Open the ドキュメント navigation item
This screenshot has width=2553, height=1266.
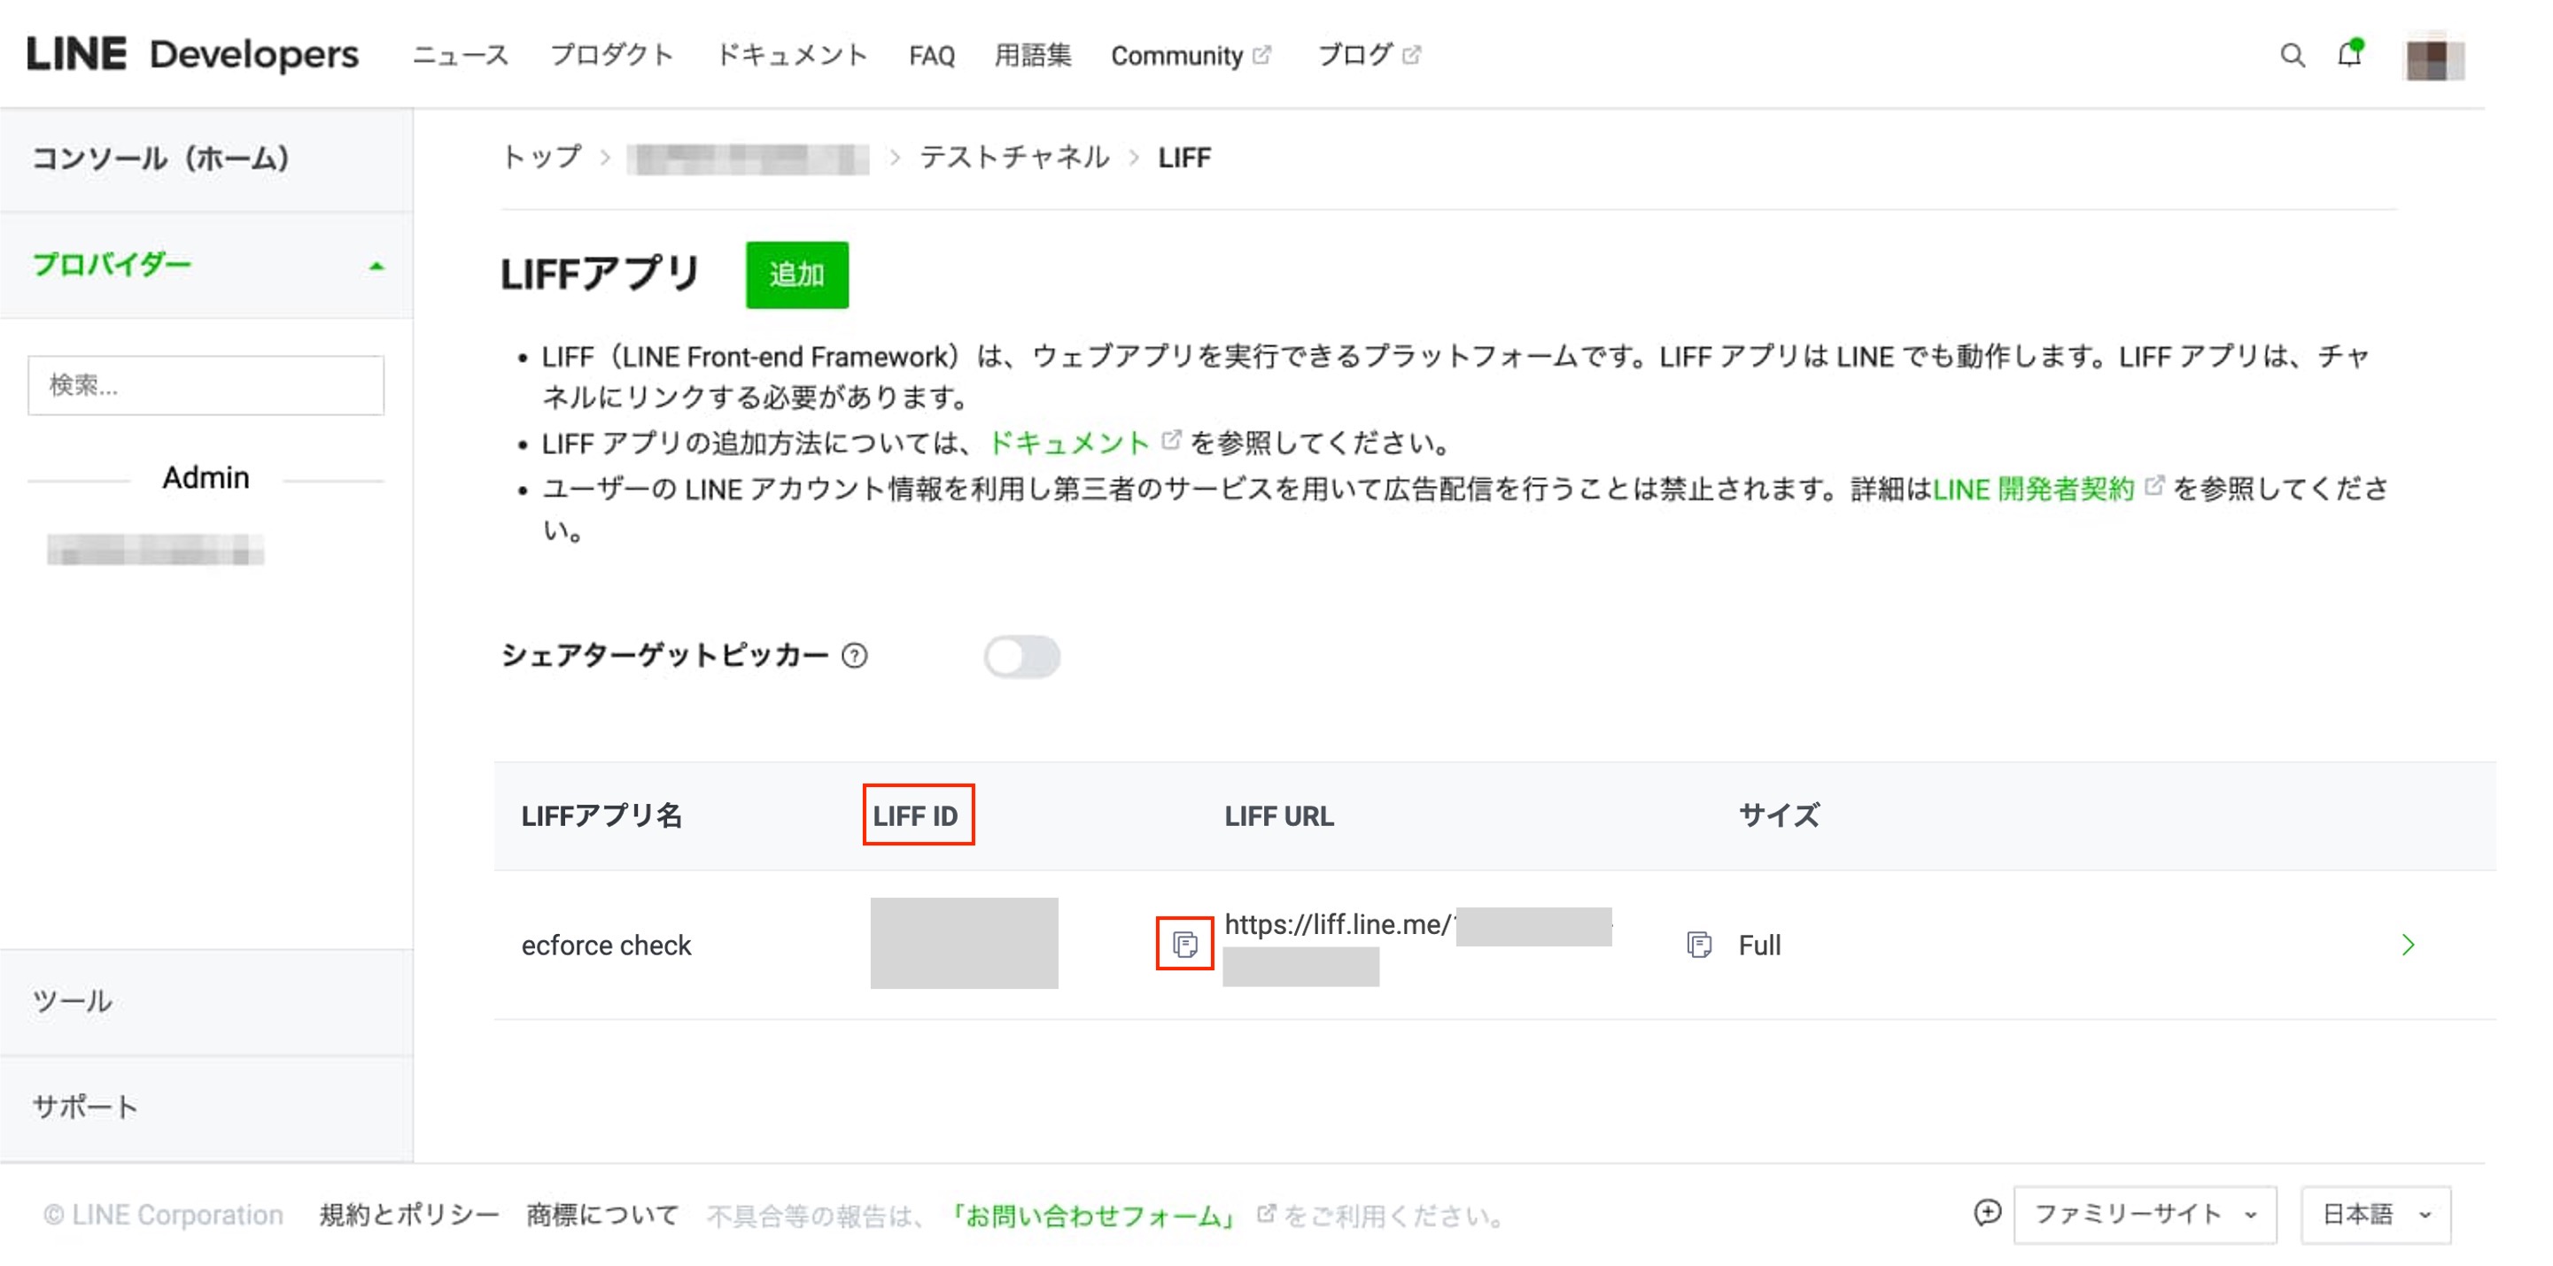791,56
